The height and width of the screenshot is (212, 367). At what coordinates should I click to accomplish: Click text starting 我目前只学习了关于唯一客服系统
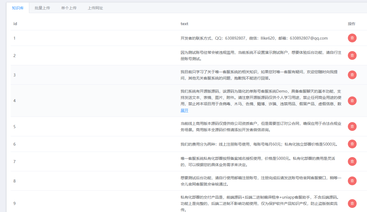259,75
